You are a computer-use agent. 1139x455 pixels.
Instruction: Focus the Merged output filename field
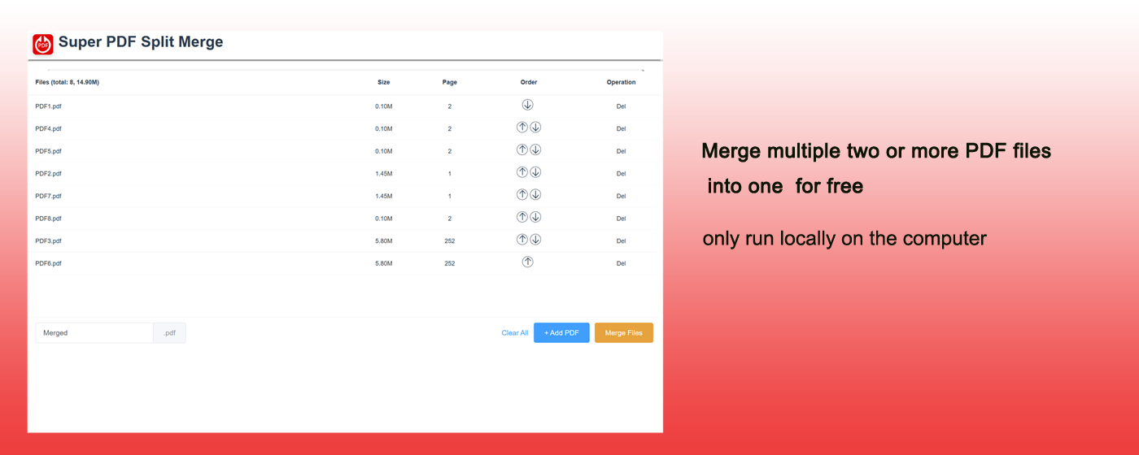click(x=94, y=333)
